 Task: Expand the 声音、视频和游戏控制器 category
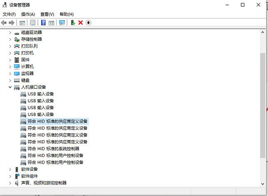[x=10, y=183]
